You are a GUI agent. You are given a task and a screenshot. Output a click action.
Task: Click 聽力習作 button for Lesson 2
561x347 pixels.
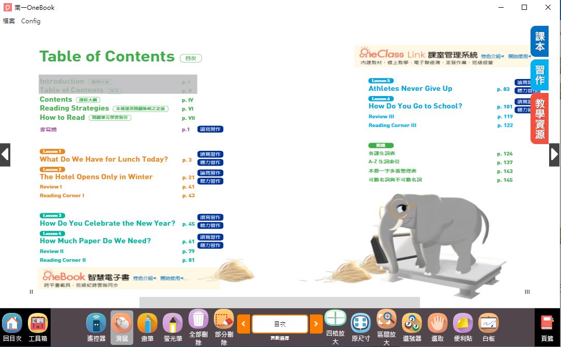click(210, 181)
